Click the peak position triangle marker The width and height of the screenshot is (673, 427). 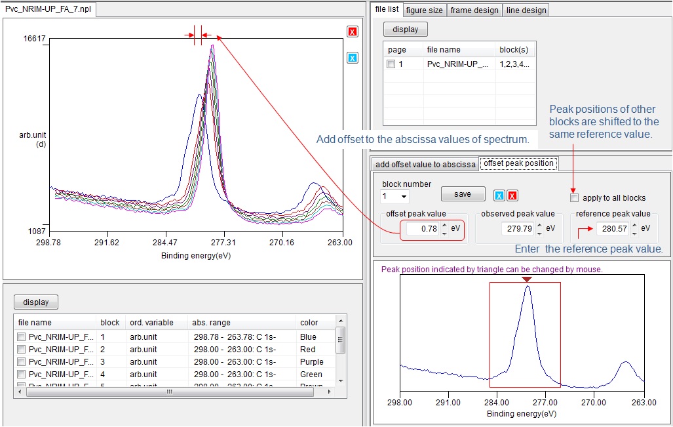click(527, 279)
